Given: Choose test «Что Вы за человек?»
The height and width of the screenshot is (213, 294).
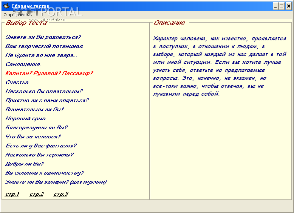Looking at the screenshot, I should click(x=33, y=136).
